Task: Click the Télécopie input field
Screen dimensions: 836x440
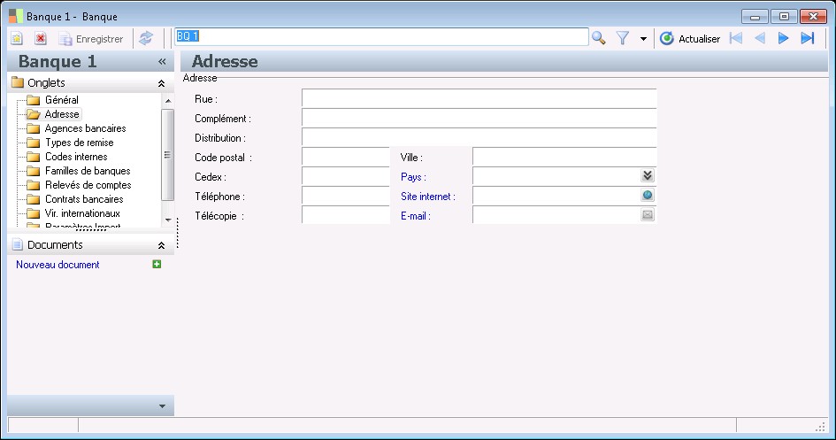Action: pos(346,215)
